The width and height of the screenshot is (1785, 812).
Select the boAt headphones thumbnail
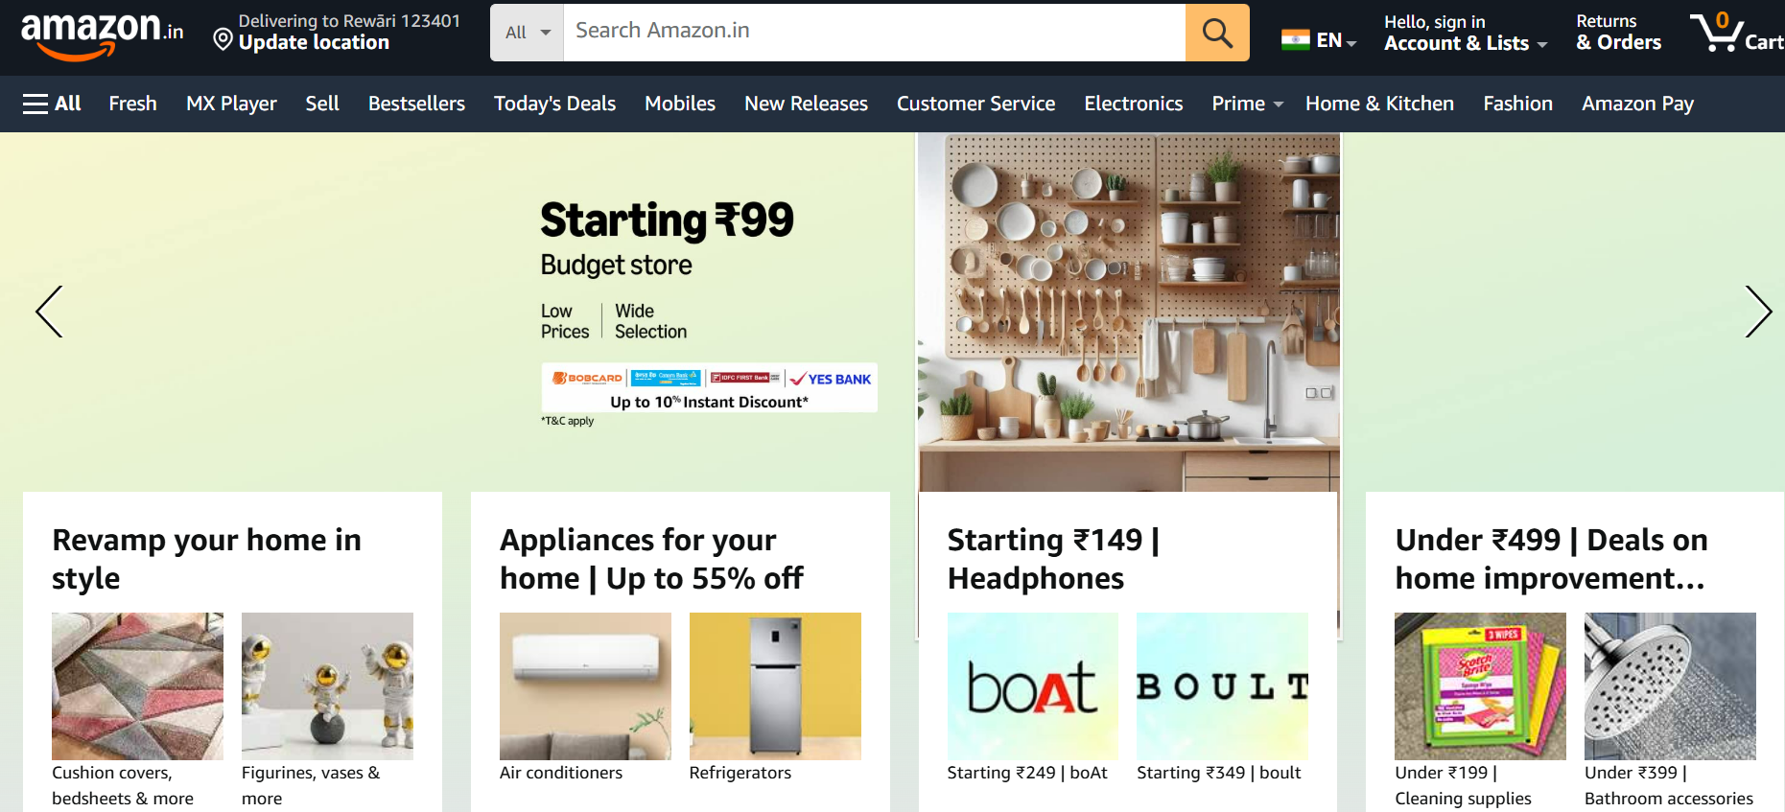pyautogui.click(x=1032, y=686)
